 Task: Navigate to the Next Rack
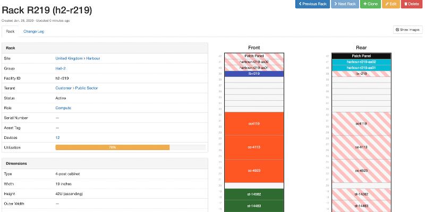[x=344, y=4]
